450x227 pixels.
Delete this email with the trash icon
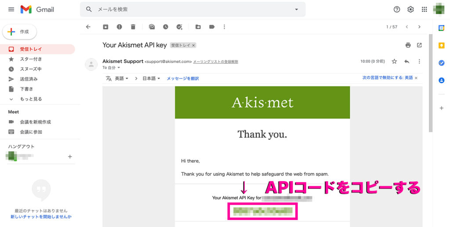click(x=133, y=27)
